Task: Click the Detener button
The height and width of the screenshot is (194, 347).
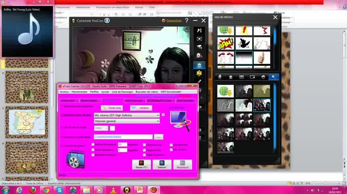Action: [162, 164]
